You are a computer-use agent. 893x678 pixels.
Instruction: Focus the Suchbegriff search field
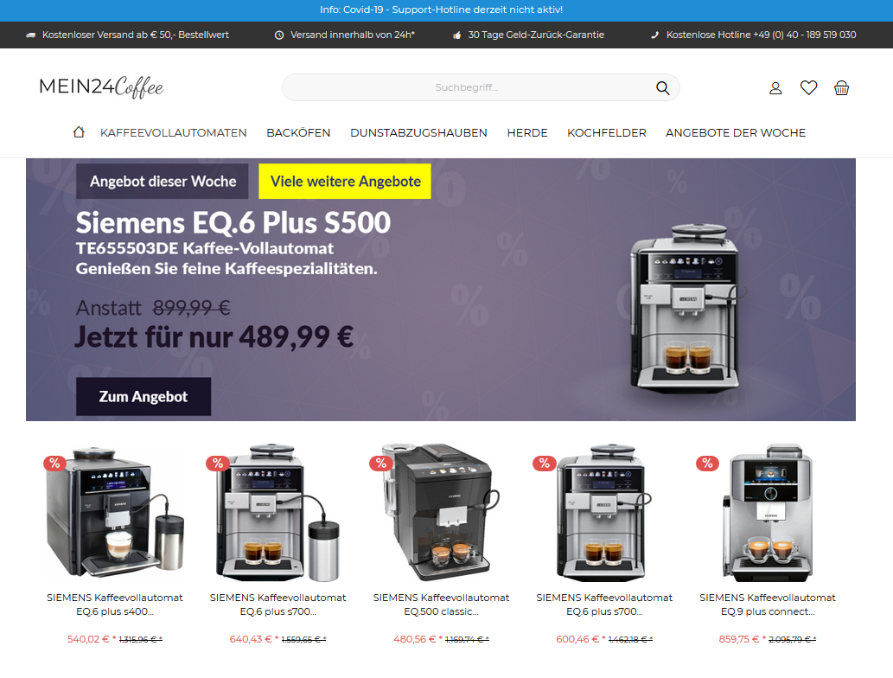click(467, 87)
